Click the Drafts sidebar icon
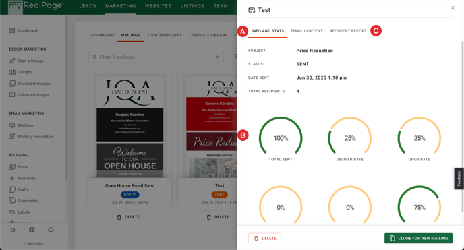 click(x=12, y=189)
